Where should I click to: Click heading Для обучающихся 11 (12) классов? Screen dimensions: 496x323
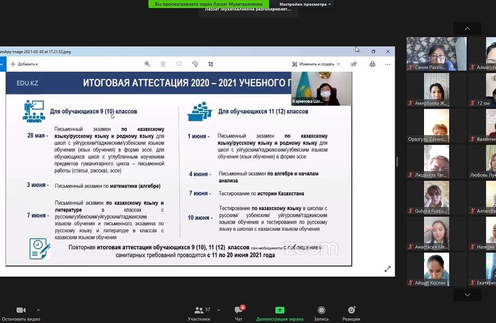263,111
